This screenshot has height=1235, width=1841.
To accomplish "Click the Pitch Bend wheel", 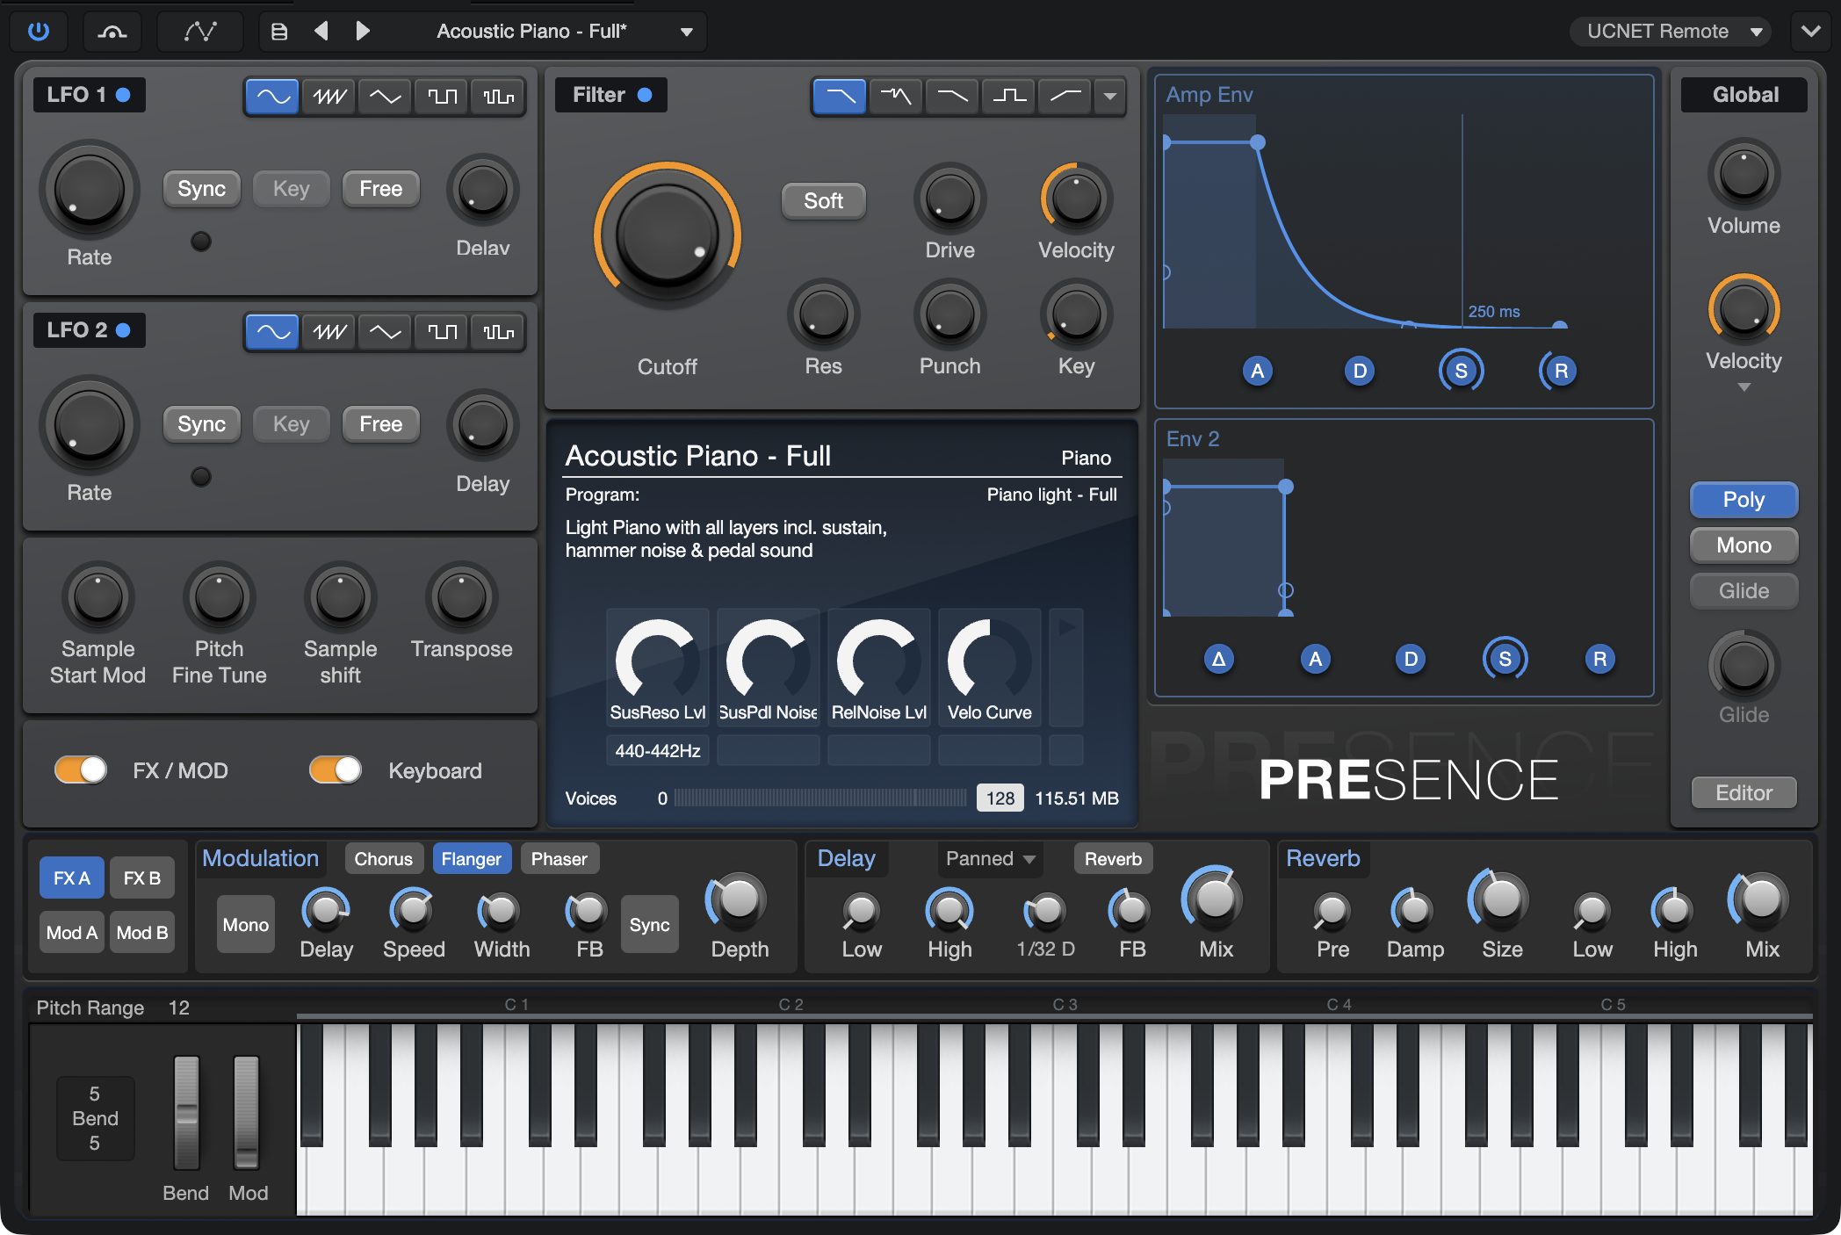I will pyautogui.click(x=186, y=1114).
